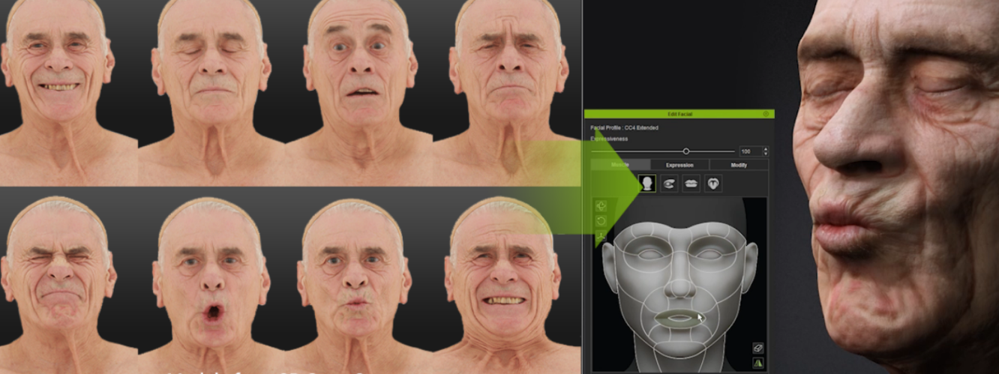Click the rotate tool icon beside the face
Image resolution: width=999 pixels, height=374 pixels.
(601, 221)
